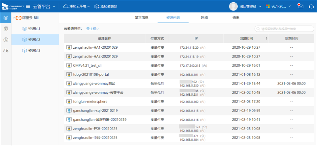Viewport: 317px width, 146px height.
Task: Click the copy-pages icon in left sidebar
Action: (6, 29)
